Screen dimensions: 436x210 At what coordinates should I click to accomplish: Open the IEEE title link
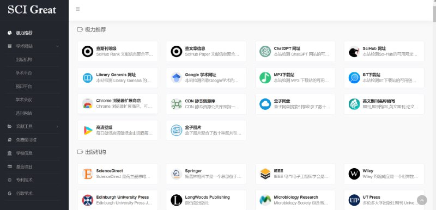(278, 171)
